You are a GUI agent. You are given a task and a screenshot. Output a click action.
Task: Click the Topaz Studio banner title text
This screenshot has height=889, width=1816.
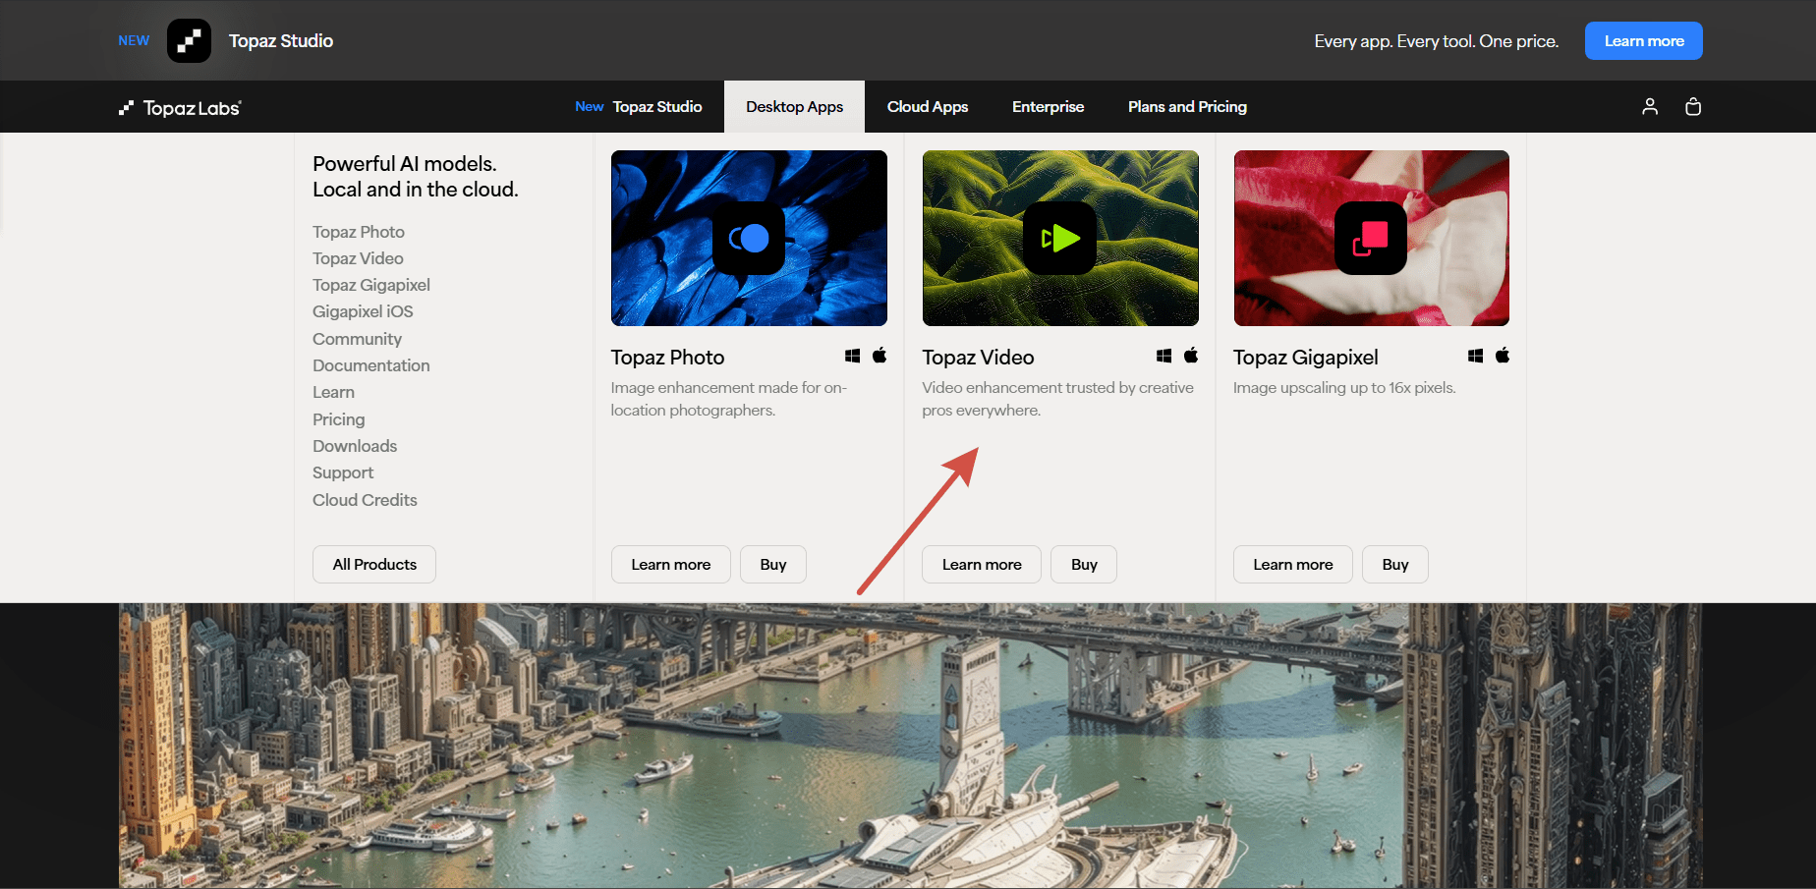point(281,41)
